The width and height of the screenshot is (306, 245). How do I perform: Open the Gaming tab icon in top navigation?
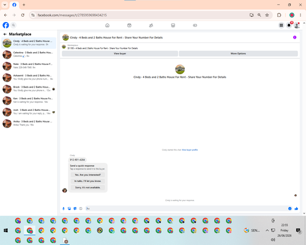(x=195, y=25)
